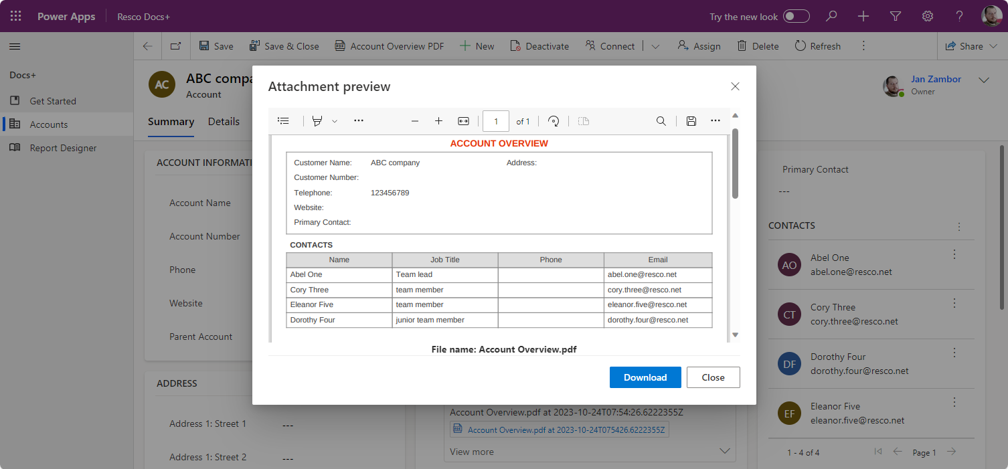Toggle the Try the new look switch
1008x469 pixels.
pos(796,16)
